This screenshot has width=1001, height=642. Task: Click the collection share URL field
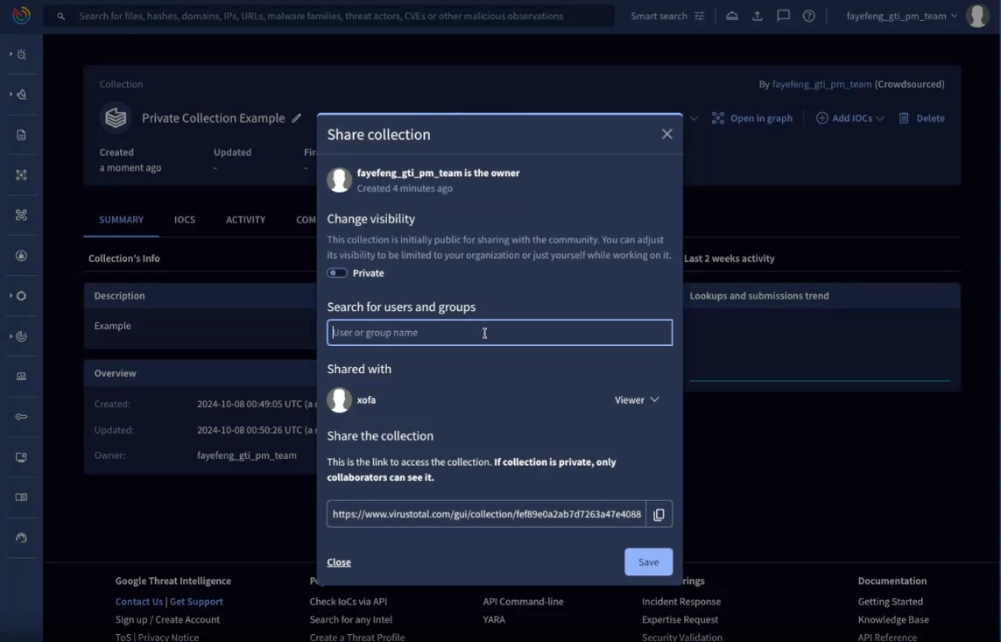click(x=486, y=514)
